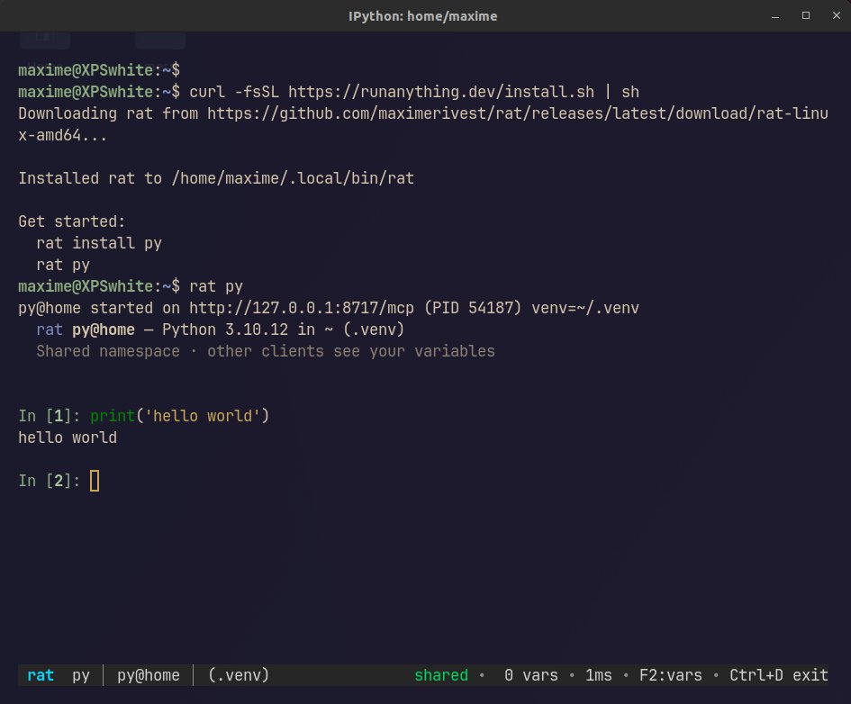Image resolution: width=851 pixels, height=704 pixels.
Task: Open the runanything.dev install.sh URL
Action: coord(441,92)
